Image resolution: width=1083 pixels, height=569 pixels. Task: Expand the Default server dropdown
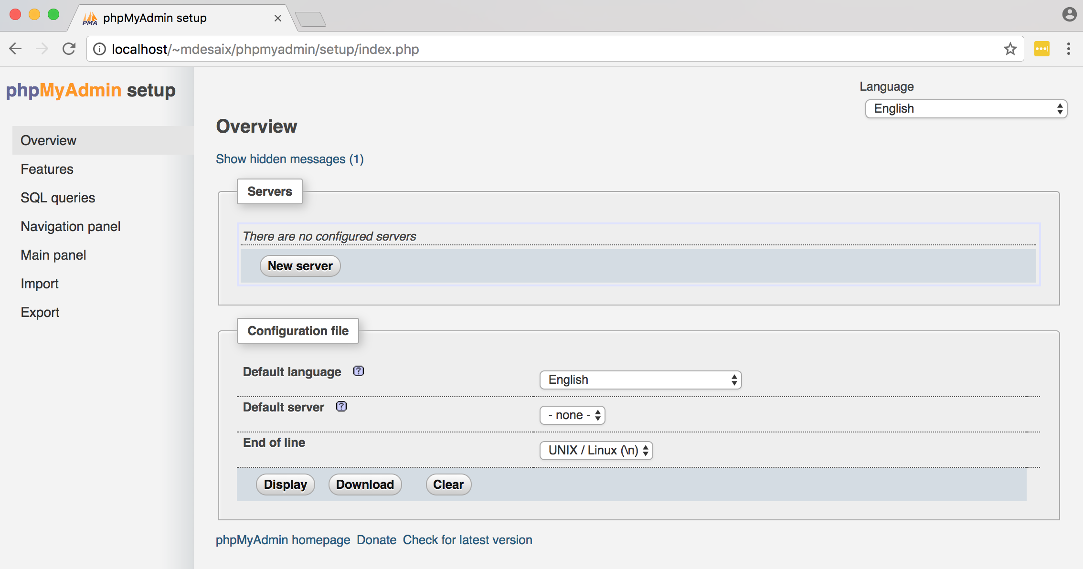(x=572, y=415)
